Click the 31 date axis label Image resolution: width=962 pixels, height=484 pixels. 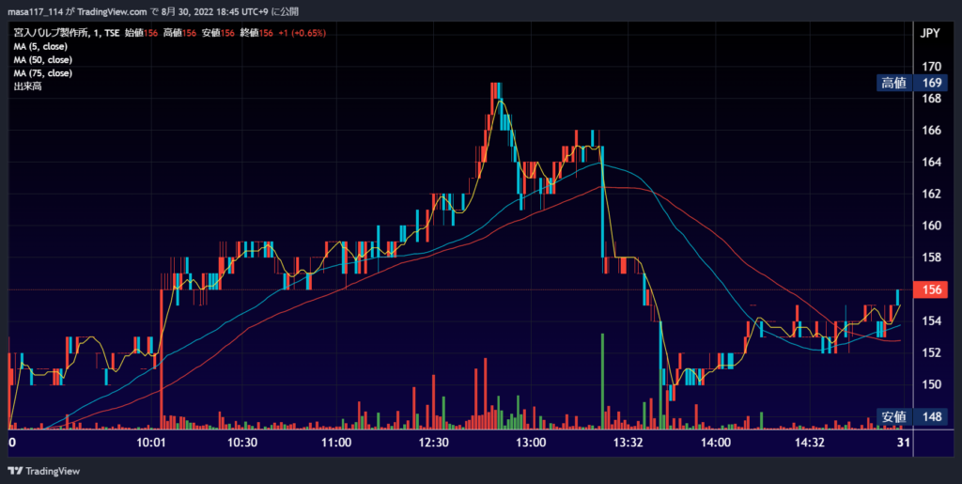click(903, 443)
